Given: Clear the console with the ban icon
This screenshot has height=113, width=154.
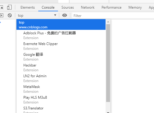Looking at the screenshot, I should point(10,16).
